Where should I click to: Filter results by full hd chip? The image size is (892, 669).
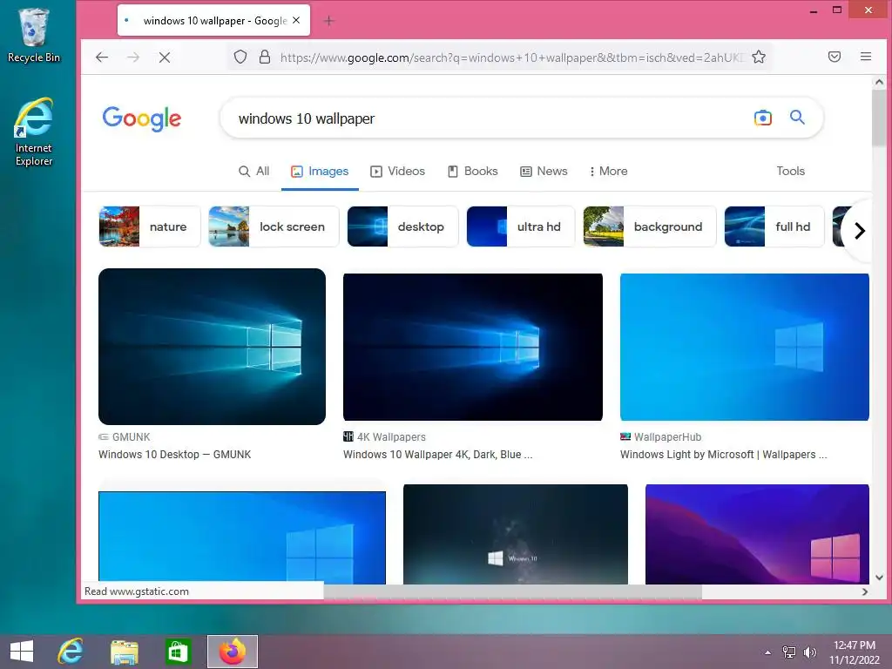[x=774, y=226]
